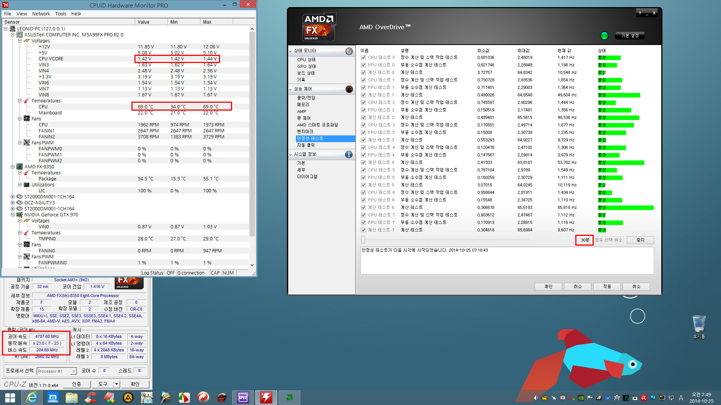Switch to AMD OverDrive via green AMD taskbar icon

[290, 397]
